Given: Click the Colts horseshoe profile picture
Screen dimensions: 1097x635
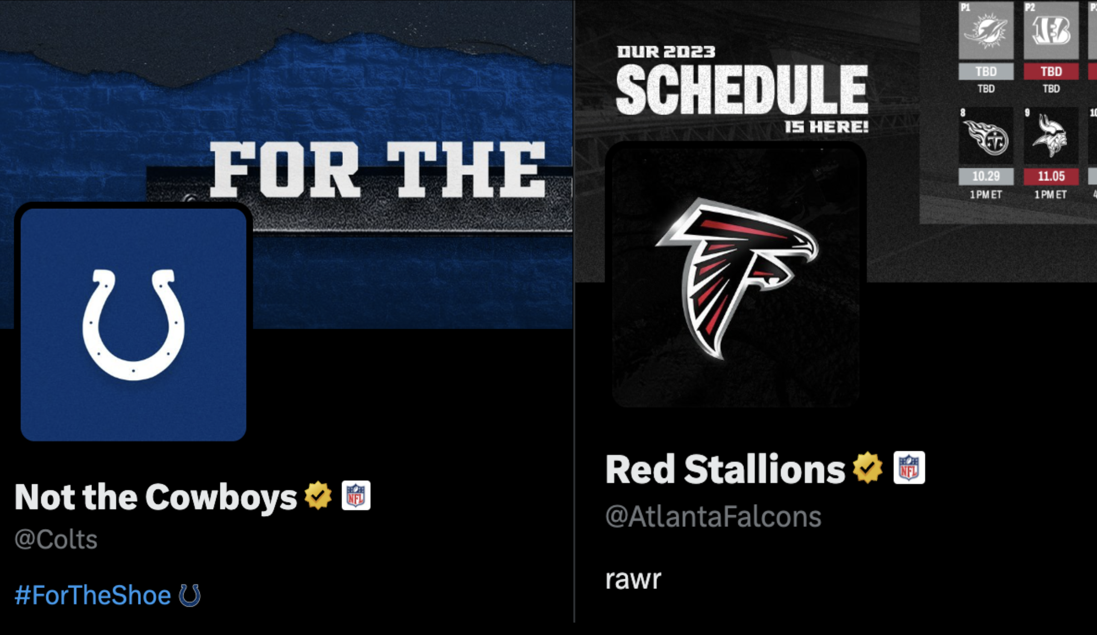Looking at the screenshot, I should coord(133,324).
